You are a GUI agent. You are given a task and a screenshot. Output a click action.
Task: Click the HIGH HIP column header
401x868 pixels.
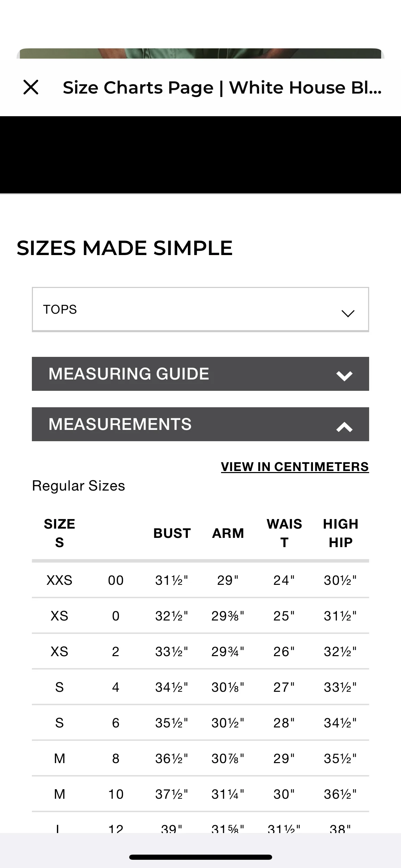(x=341, y=533)
